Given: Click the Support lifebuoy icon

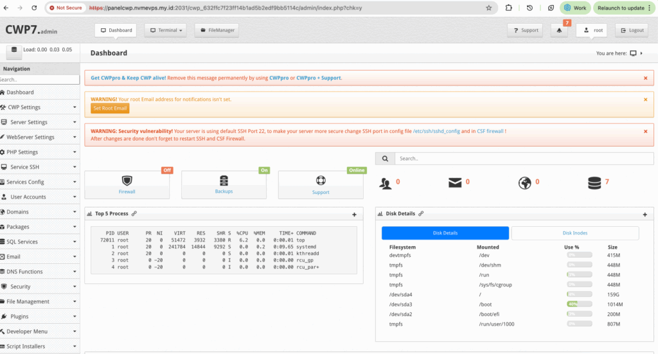Looking at the screenshot, I should point(321,181).
